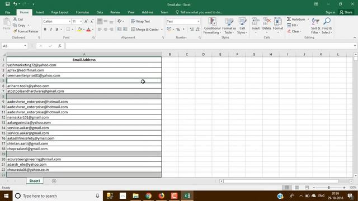Click Increase Font Size icon
Screen dimensions: 358x201
click(86, 21)
